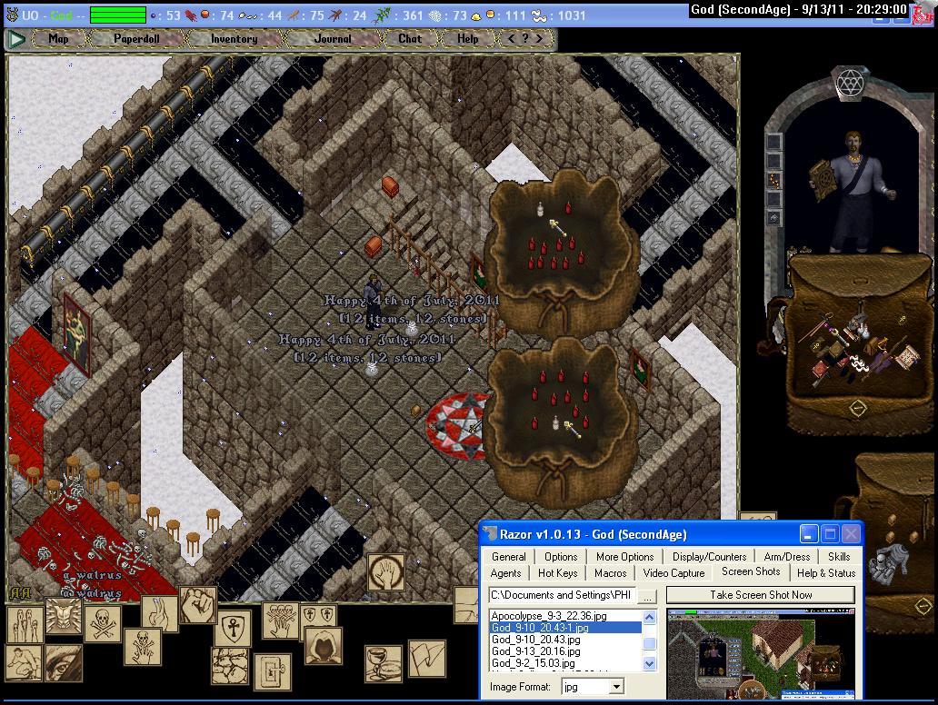Open the Journal menu item
This screenshot has width=938, height=705.
click(332, 39)
